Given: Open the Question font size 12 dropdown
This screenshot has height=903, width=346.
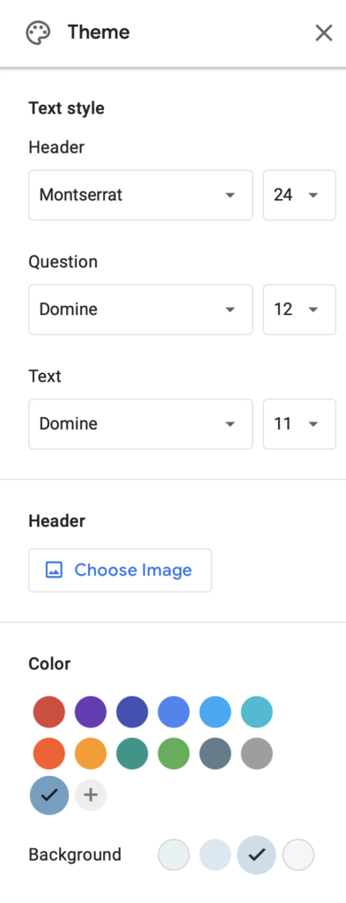Looking at the screenshot, I should [299, 310].
